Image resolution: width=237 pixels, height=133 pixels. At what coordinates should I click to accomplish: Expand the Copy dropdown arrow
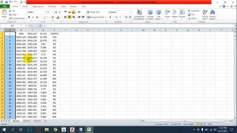pyautogui.click(x=17, y=15)
